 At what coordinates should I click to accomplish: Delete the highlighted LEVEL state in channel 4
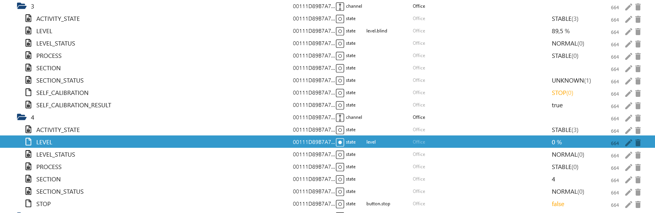pos(638,143)
